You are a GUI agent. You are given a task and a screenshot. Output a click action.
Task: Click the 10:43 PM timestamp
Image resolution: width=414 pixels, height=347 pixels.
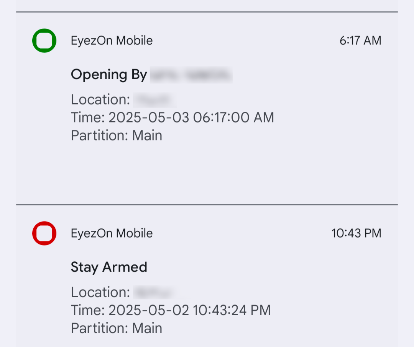pos(356,233)
